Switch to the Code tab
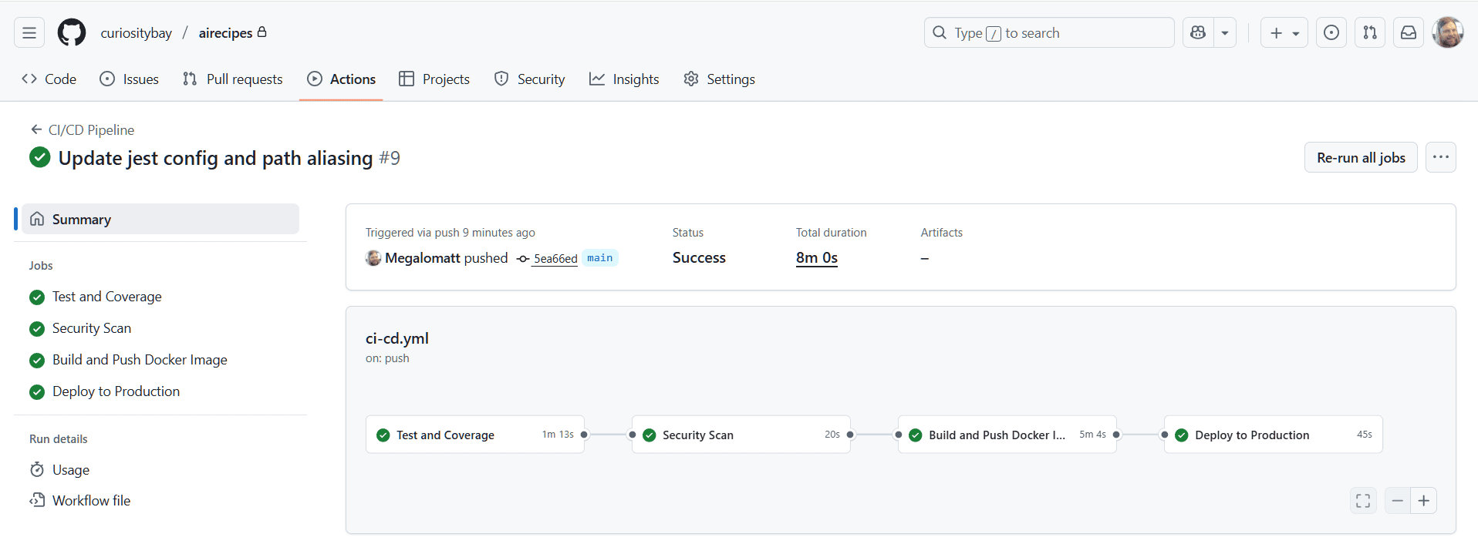This screenshot has width=1478, height=544. click(x=49, y=79)
